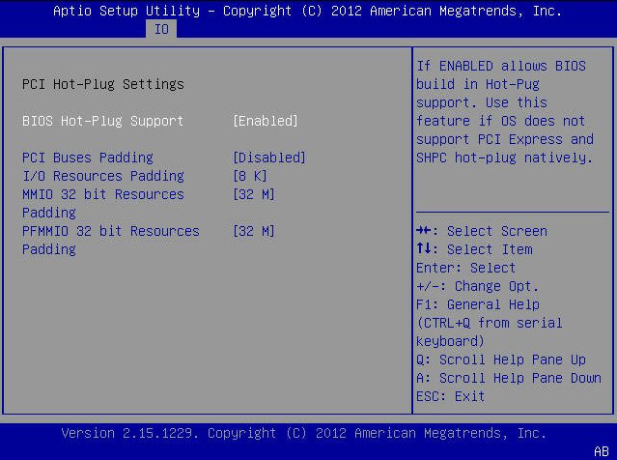Click the A: Scroll Help Pane Down hint

[x=509, y=378]
